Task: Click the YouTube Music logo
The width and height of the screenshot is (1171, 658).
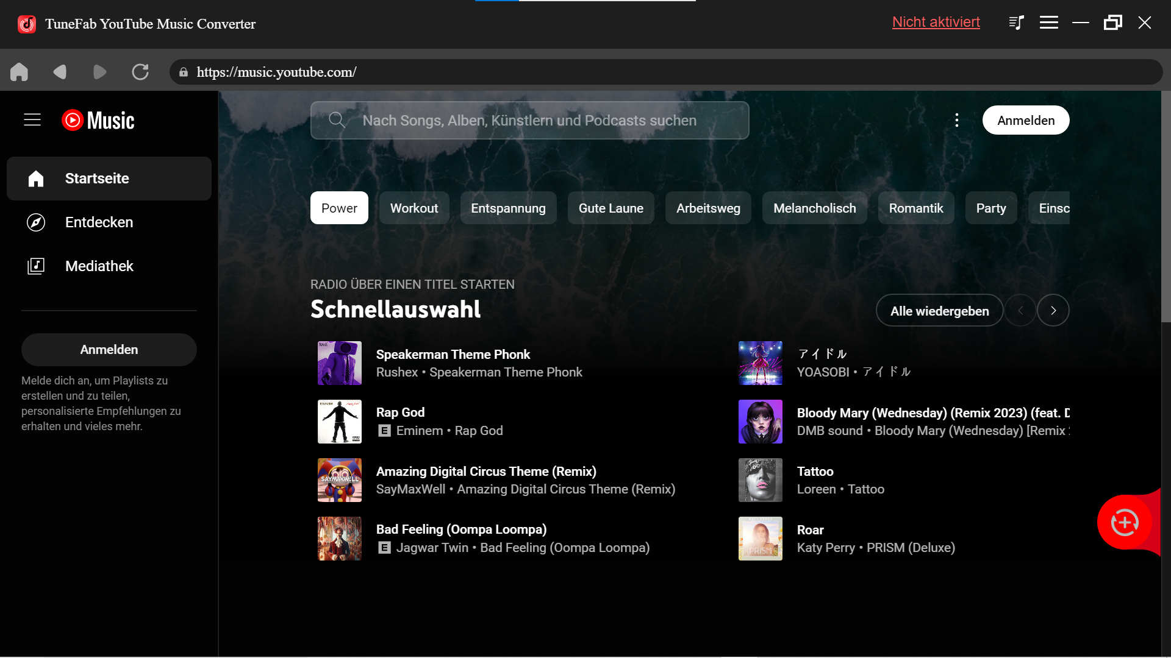Action: [98, 120]
